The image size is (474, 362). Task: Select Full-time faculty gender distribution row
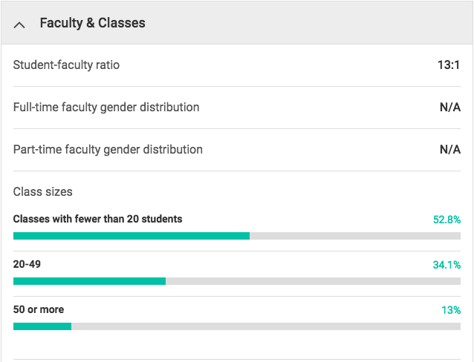pyautogui.click(x=106, y=108)
